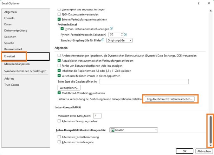Click info icon beside Standard-Eingabegröße für Bilder
Viewport: 214px width, 155px height.
[103, 40]
